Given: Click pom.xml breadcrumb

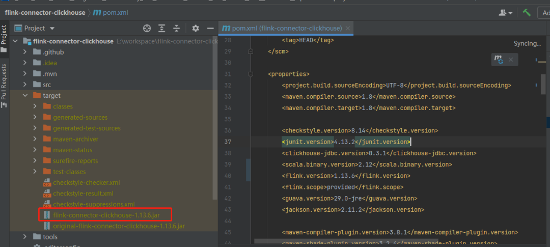Looking at the screenshot, I should point(111,13).
